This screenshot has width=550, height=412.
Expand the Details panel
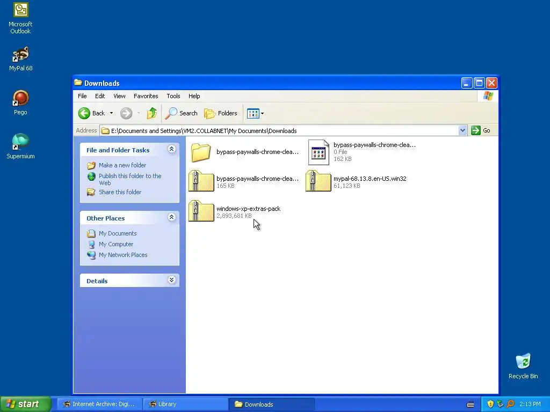[x=171, y=280]
